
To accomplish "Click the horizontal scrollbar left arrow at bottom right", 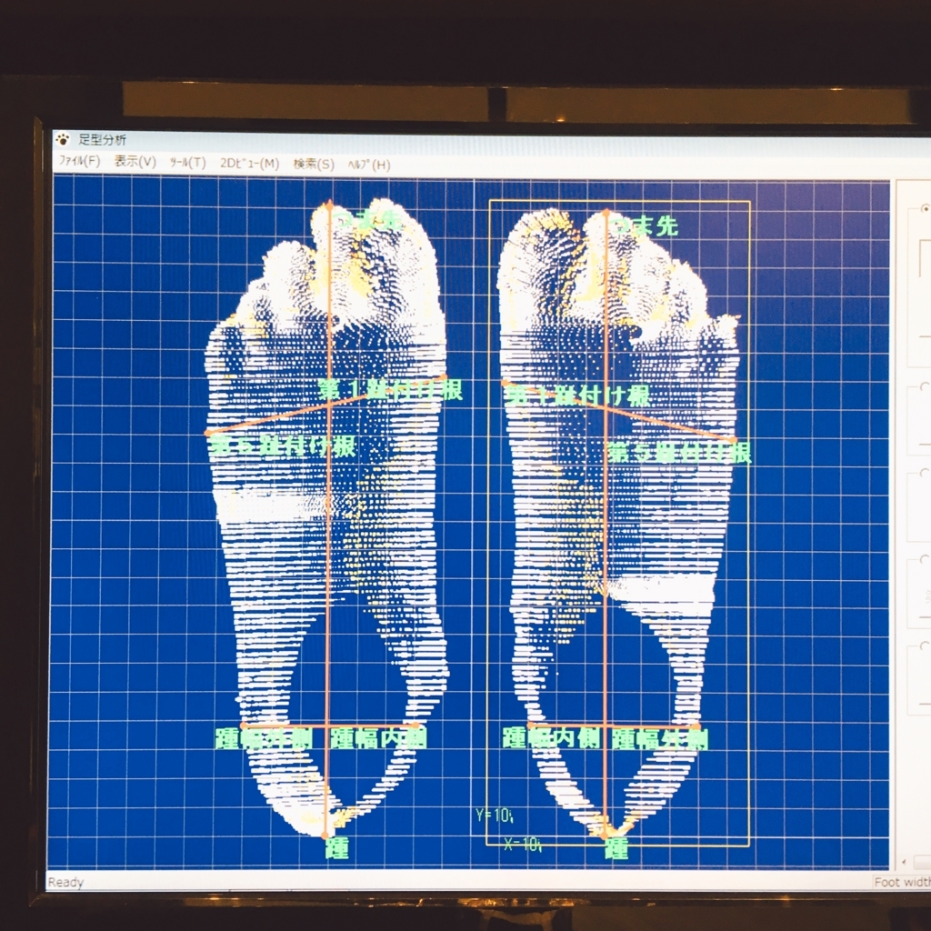I will 905,862.
